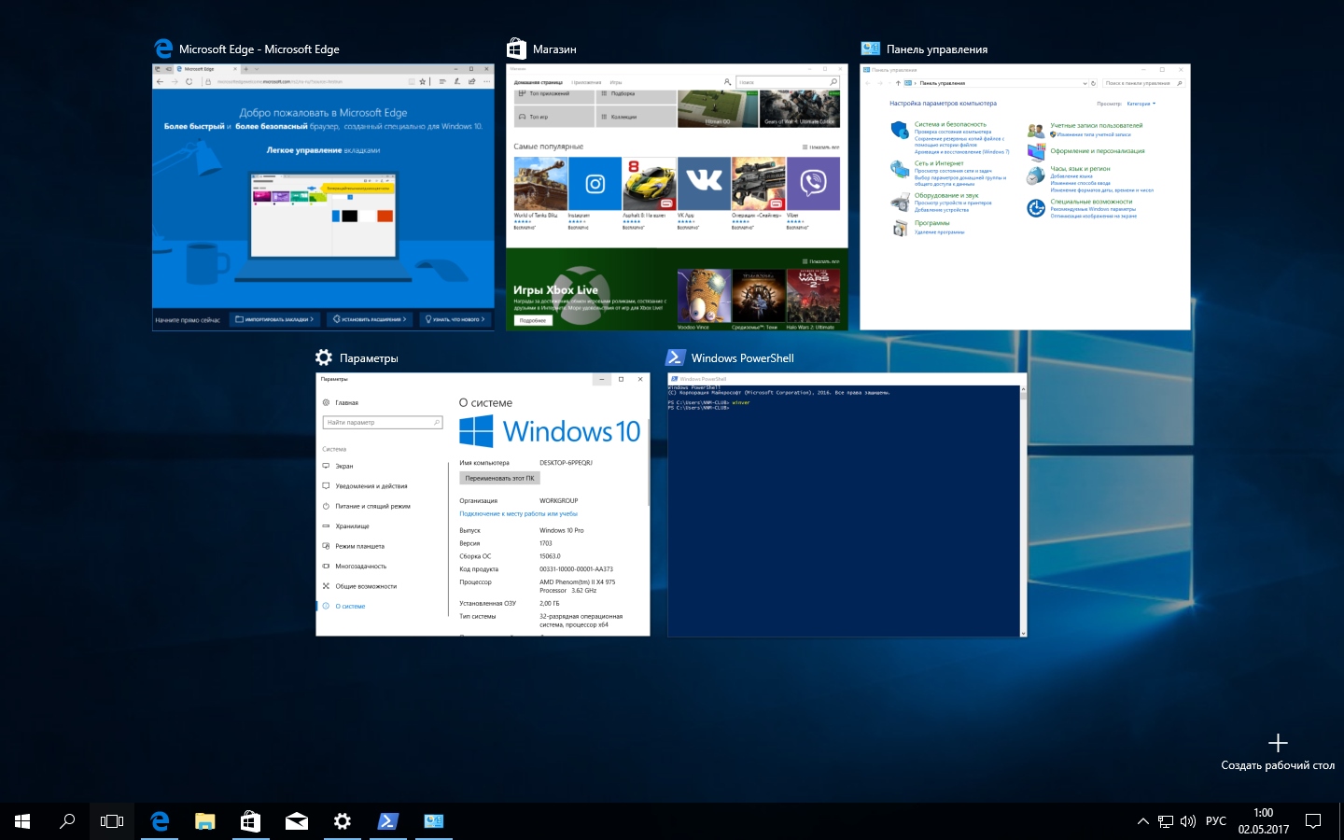Switch input language РУС

1216,821
